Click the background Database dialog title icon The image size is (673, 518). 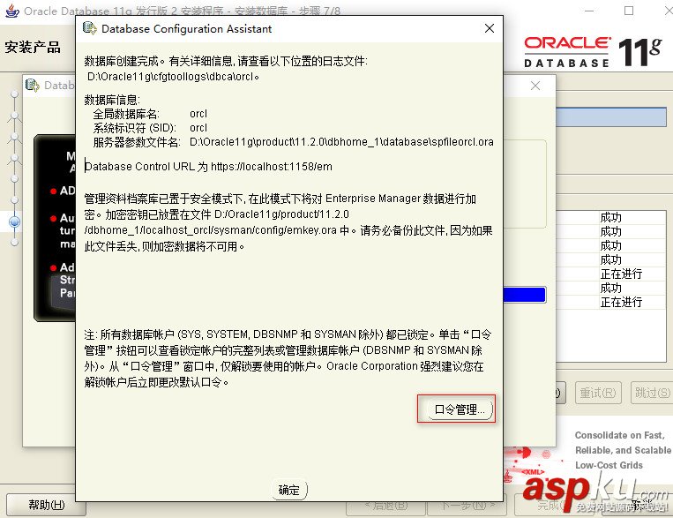tap(32, 85)
